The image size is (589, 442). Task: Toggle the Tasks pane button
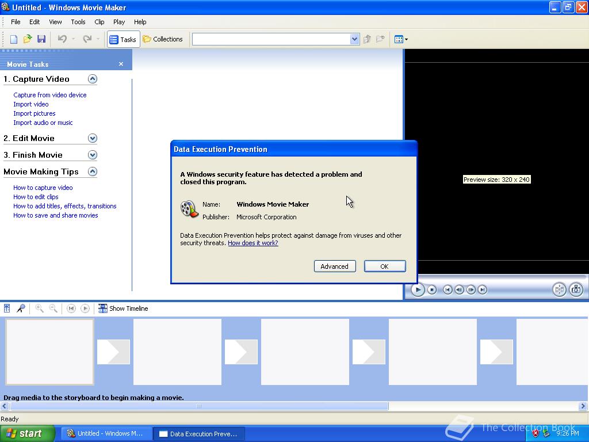click(123, 39)
